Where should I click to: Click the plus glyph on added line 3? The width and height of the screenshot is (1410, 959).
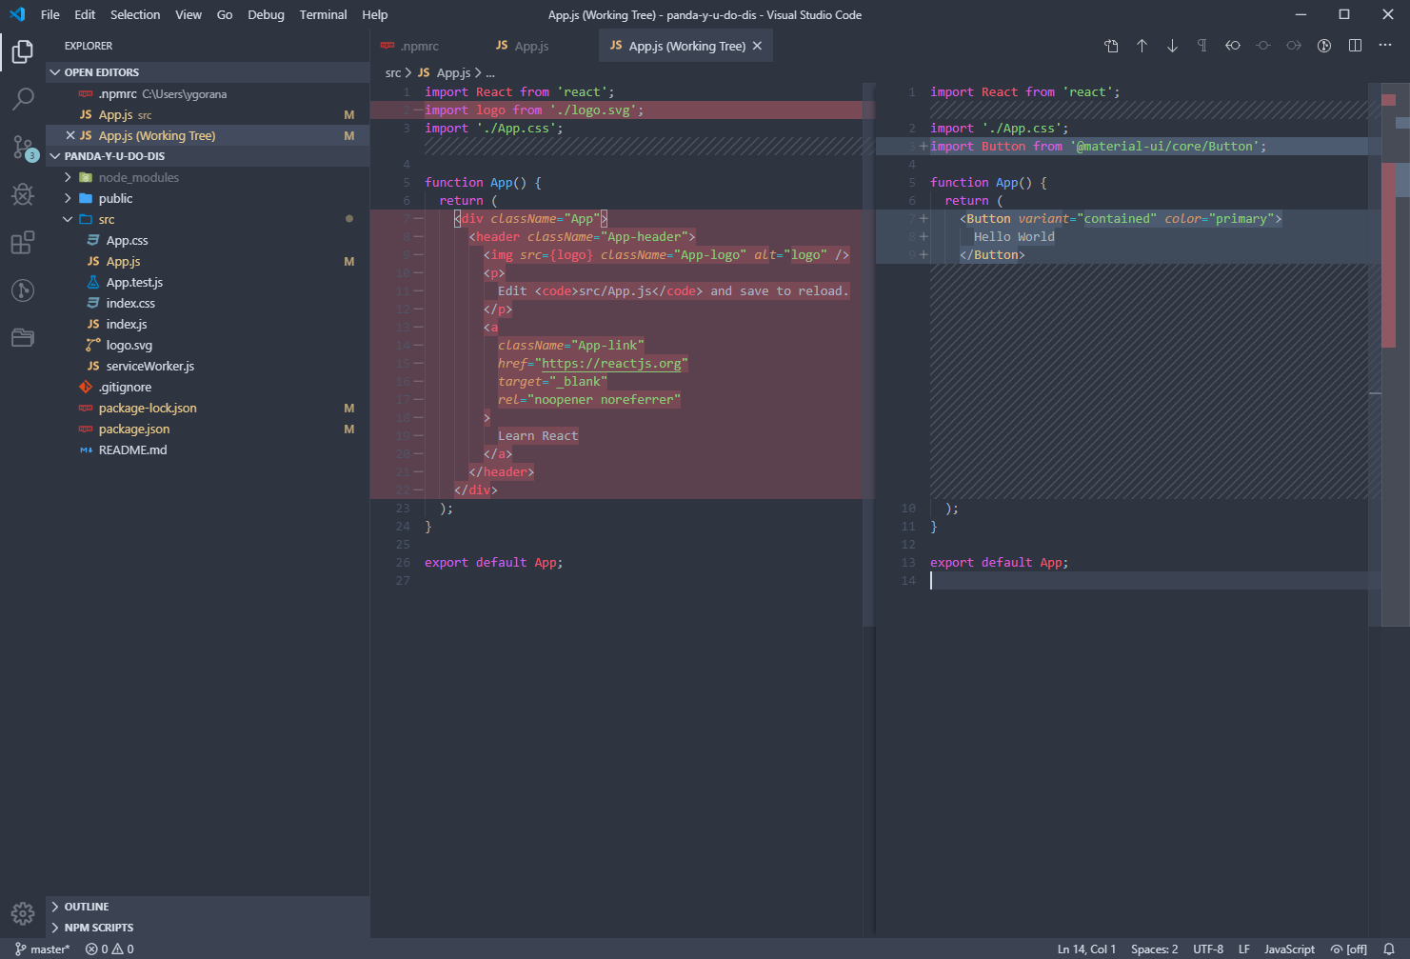click(x=923, y=146)
